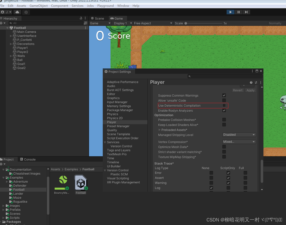Click the Apply button in Player settings
This screenshot has height=225, width=286.
tap(250, 90)
